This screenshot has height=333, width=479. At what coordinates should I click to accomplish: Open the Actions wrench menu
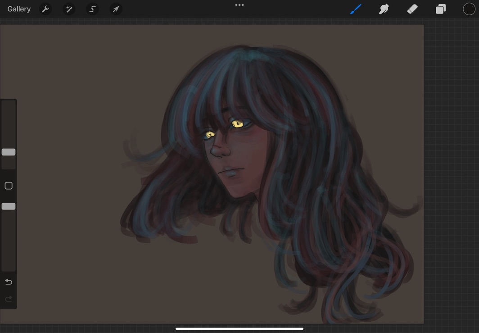coord(45,9)
